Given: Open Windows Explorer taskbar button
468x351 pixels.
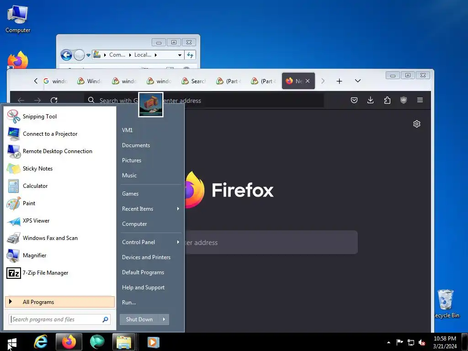Looking at the screenshot, I should [124, 342].
